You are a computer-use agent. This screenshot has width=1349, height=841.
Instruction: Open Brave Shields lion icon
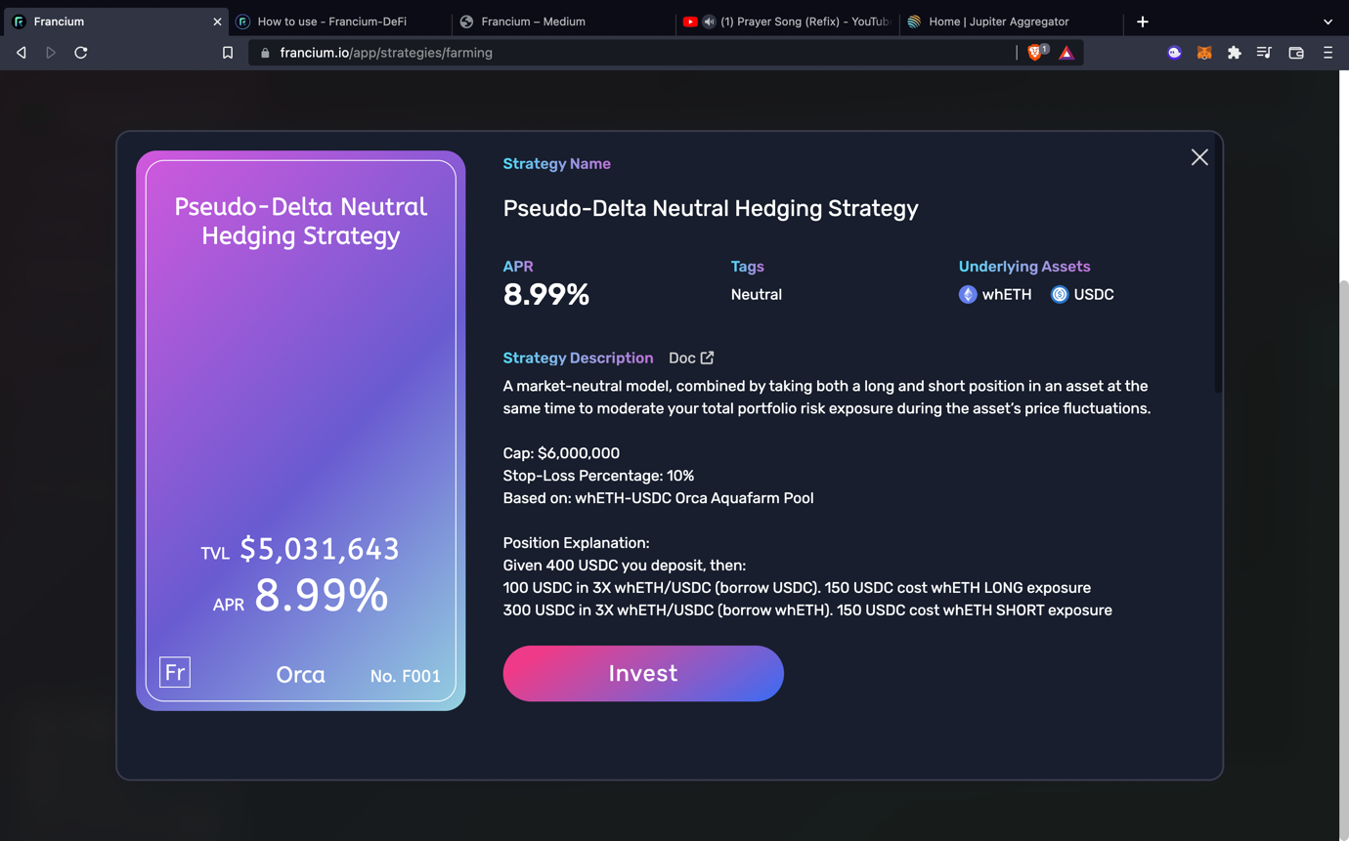click(x=1036, y=53)
